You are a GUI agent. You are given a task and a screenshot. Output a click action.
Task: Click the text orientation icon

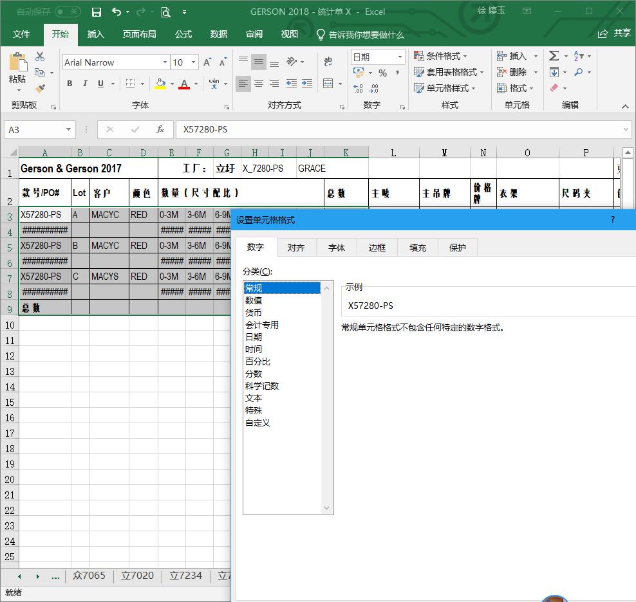pyautogui.click(x=292, y=62)
